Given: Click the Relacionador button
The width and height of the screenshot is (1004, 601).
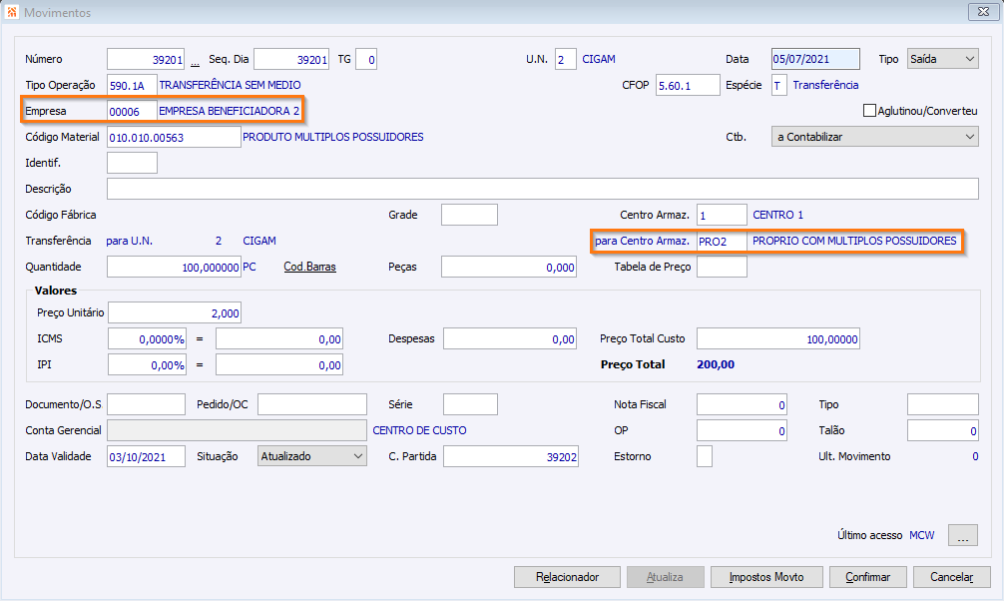Looking at the screenshot, I should pyautogui.click(x=567, y=577).
